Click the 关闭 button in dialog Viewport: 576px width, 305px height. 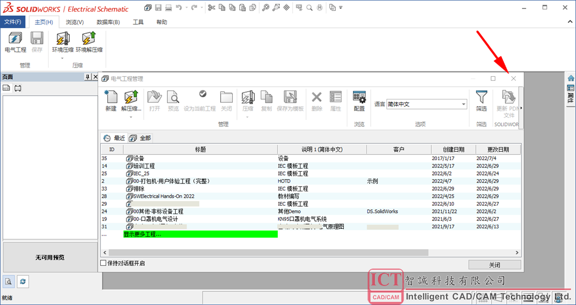point(495,264)
